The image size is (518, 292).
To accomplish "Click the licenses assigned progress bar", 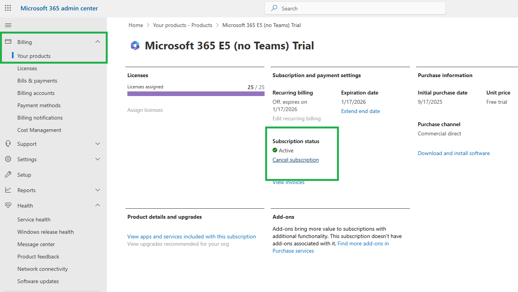I will click(x=196, y=93).
